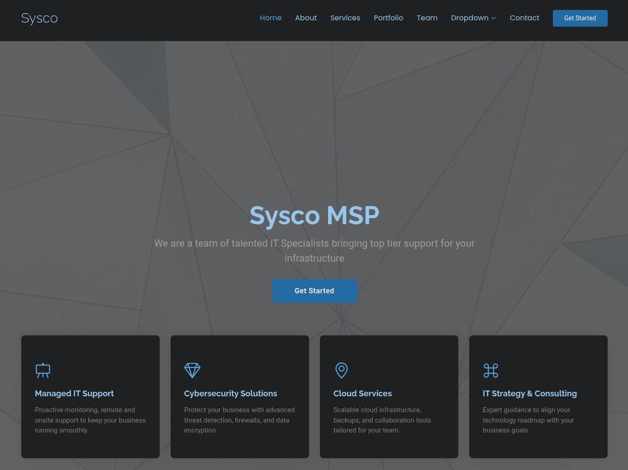Select Team in the navigation bar

427,18
